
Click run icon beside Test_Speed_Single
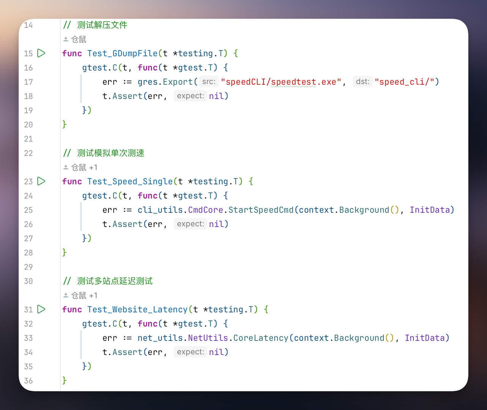[x=41, y=181]
